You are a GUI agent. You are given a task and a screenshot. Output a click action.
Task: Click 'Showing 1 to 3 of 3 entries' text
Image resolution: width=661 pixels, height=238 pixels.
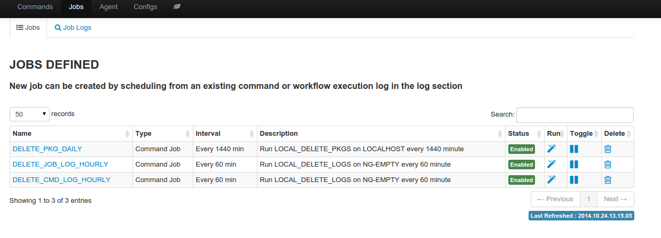pyautogui.click(x=51, y=201)
